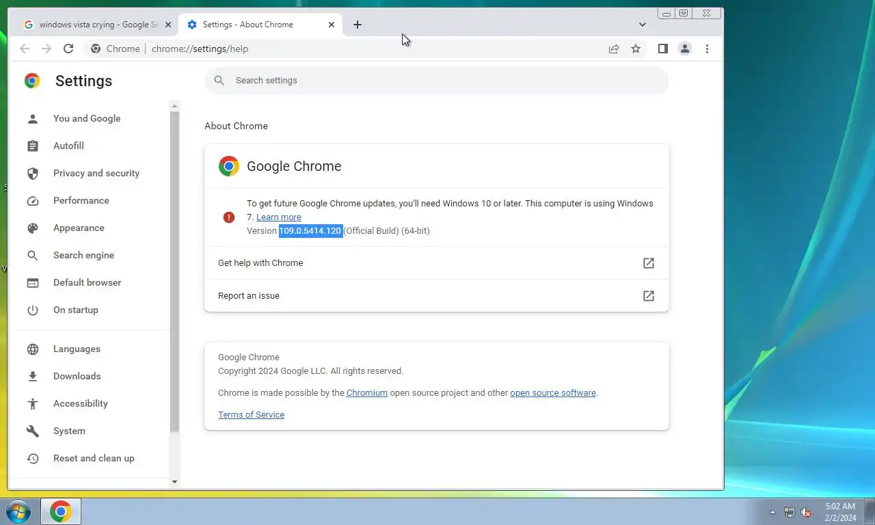
Task: Open external link icon for Get help
Action: pos(649,263)
